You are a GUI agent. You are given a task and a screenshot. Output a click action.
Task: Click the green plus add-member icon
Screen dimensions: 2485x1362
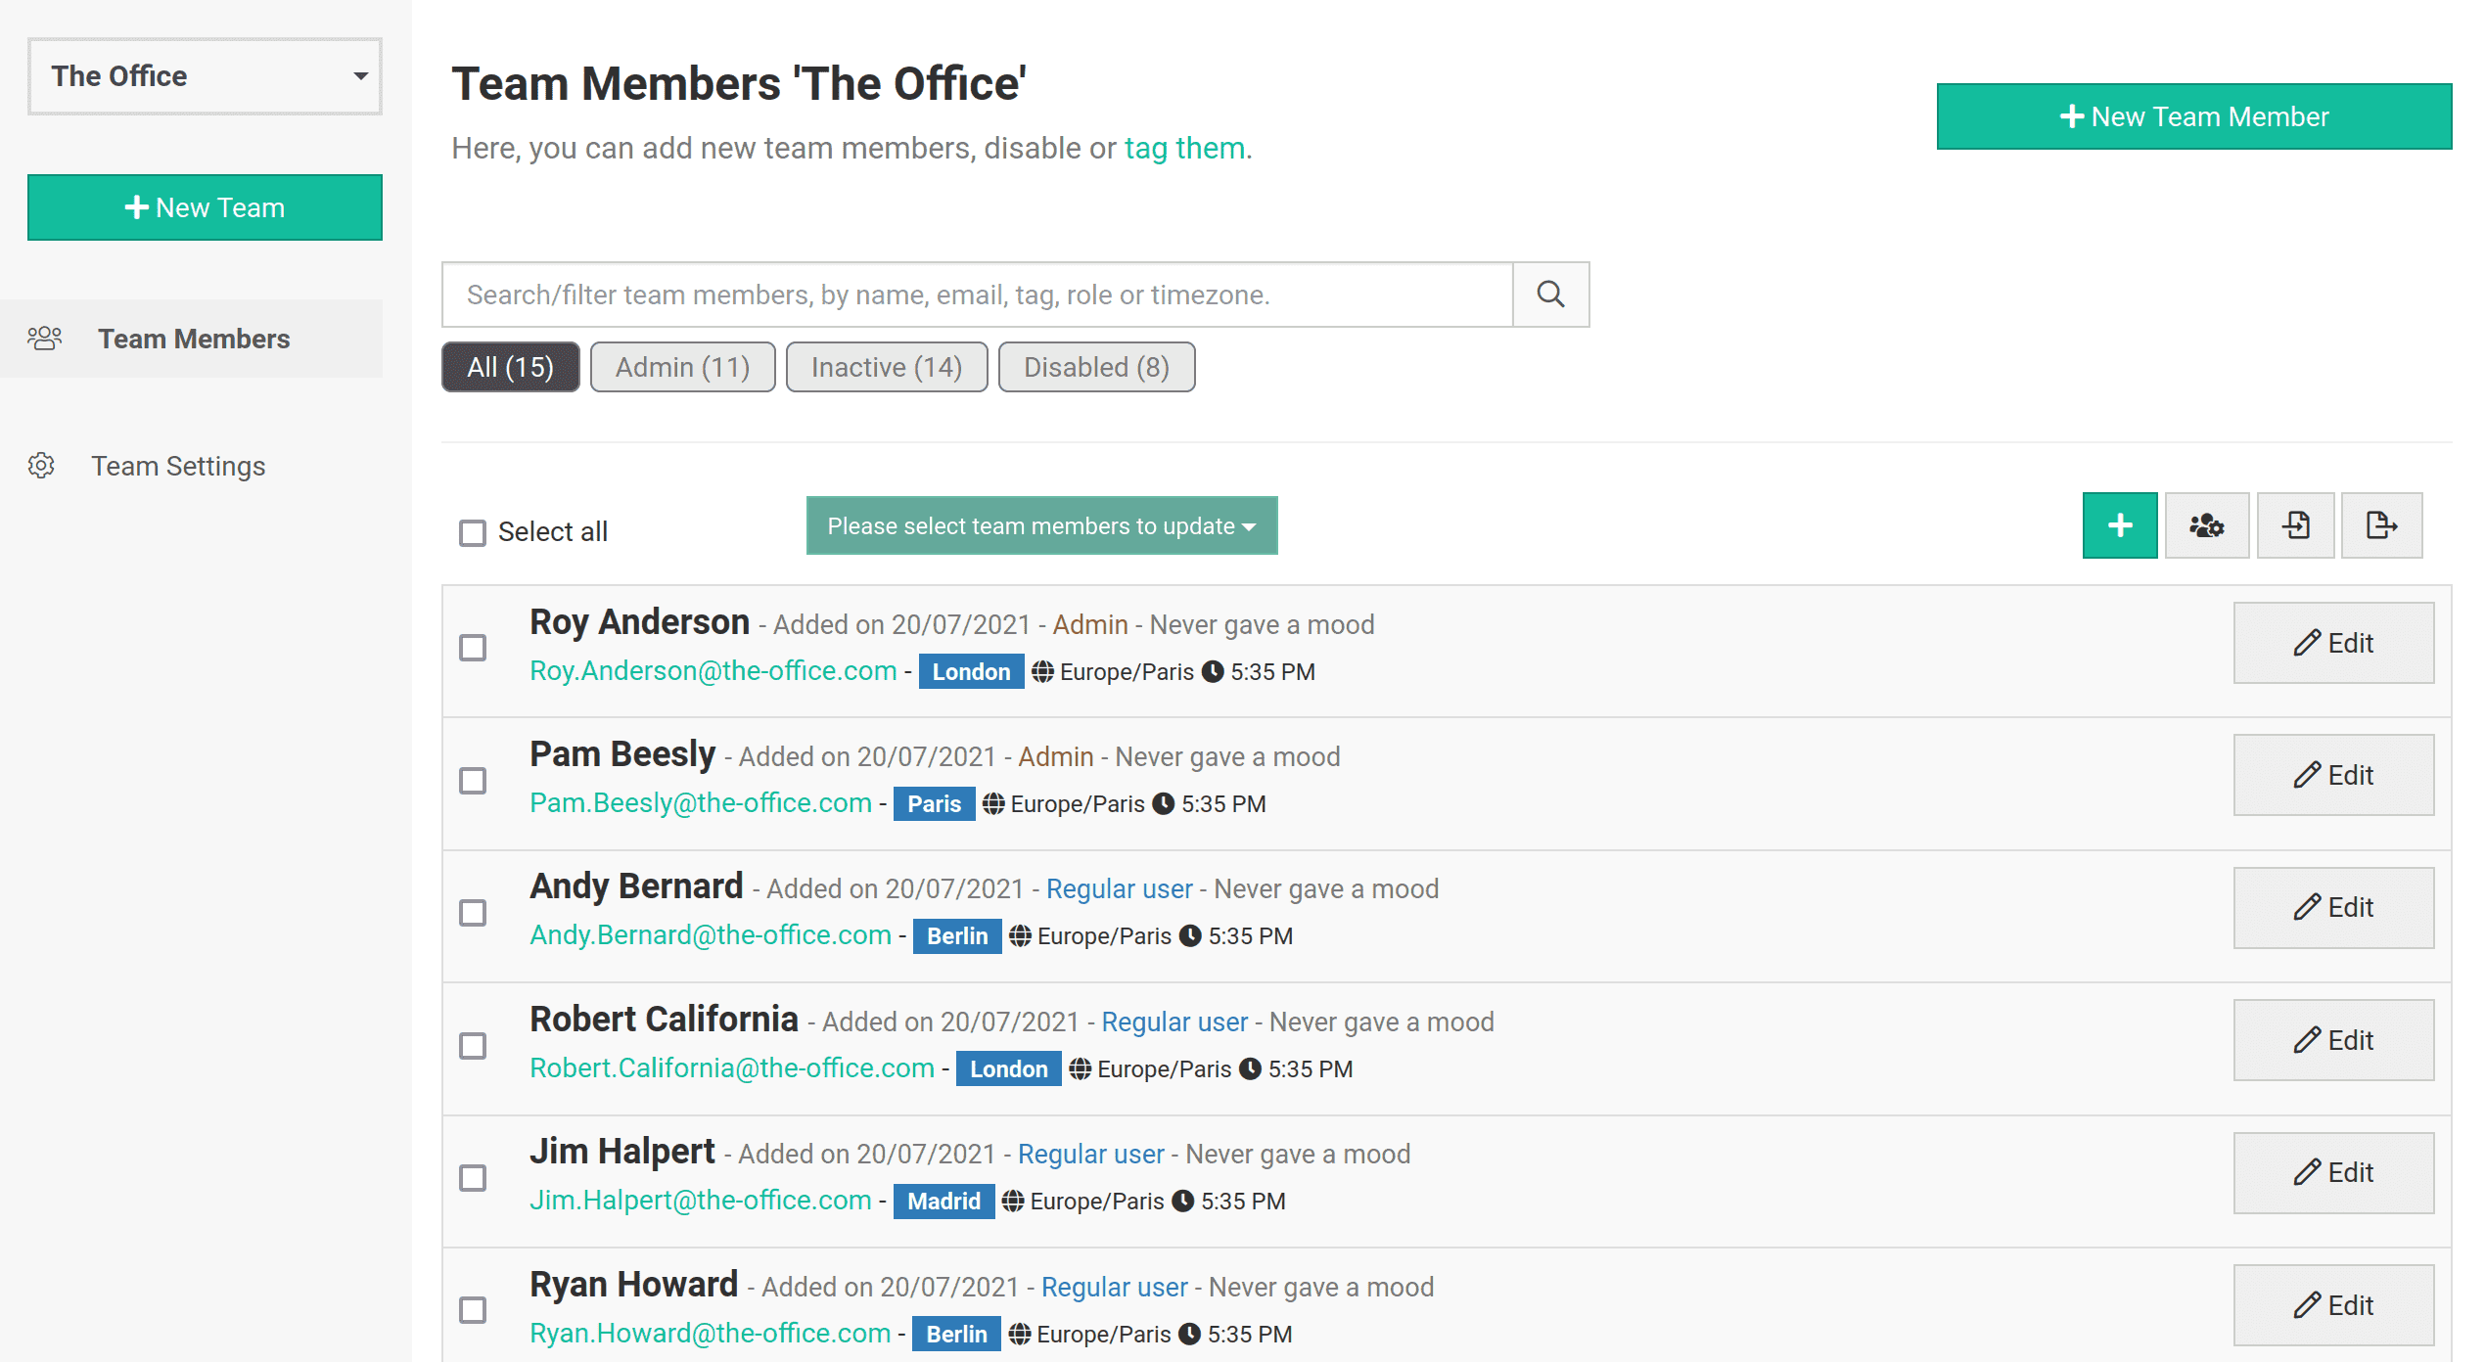pyautogui.click(x=2119, y=525)
